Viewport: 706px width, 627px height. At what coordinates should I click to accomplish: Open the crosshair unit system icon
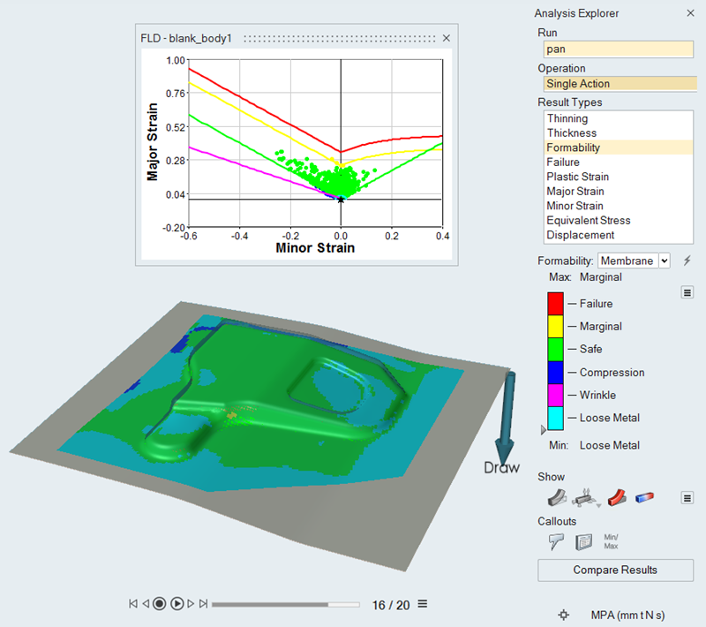(x=564, y=615)
